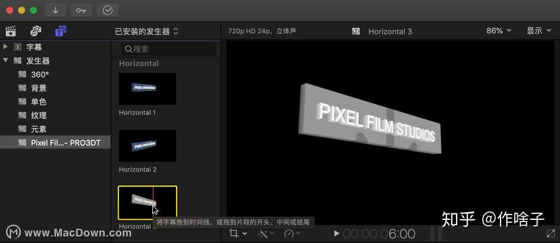The image size is (560, 243).
Task: Select the Horizontal 2 thumbnail
Action: [147, 146]
